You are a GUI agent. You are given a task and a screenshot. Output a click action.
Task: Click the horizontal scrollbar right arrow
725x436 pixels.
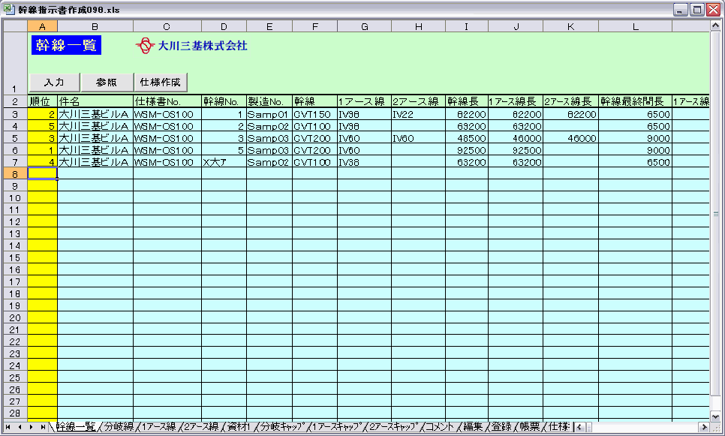[704, 427]
